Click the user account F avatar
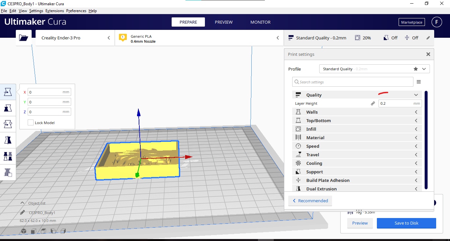The width and height of the screenshot is (450, 241). [x=437, y=22]
